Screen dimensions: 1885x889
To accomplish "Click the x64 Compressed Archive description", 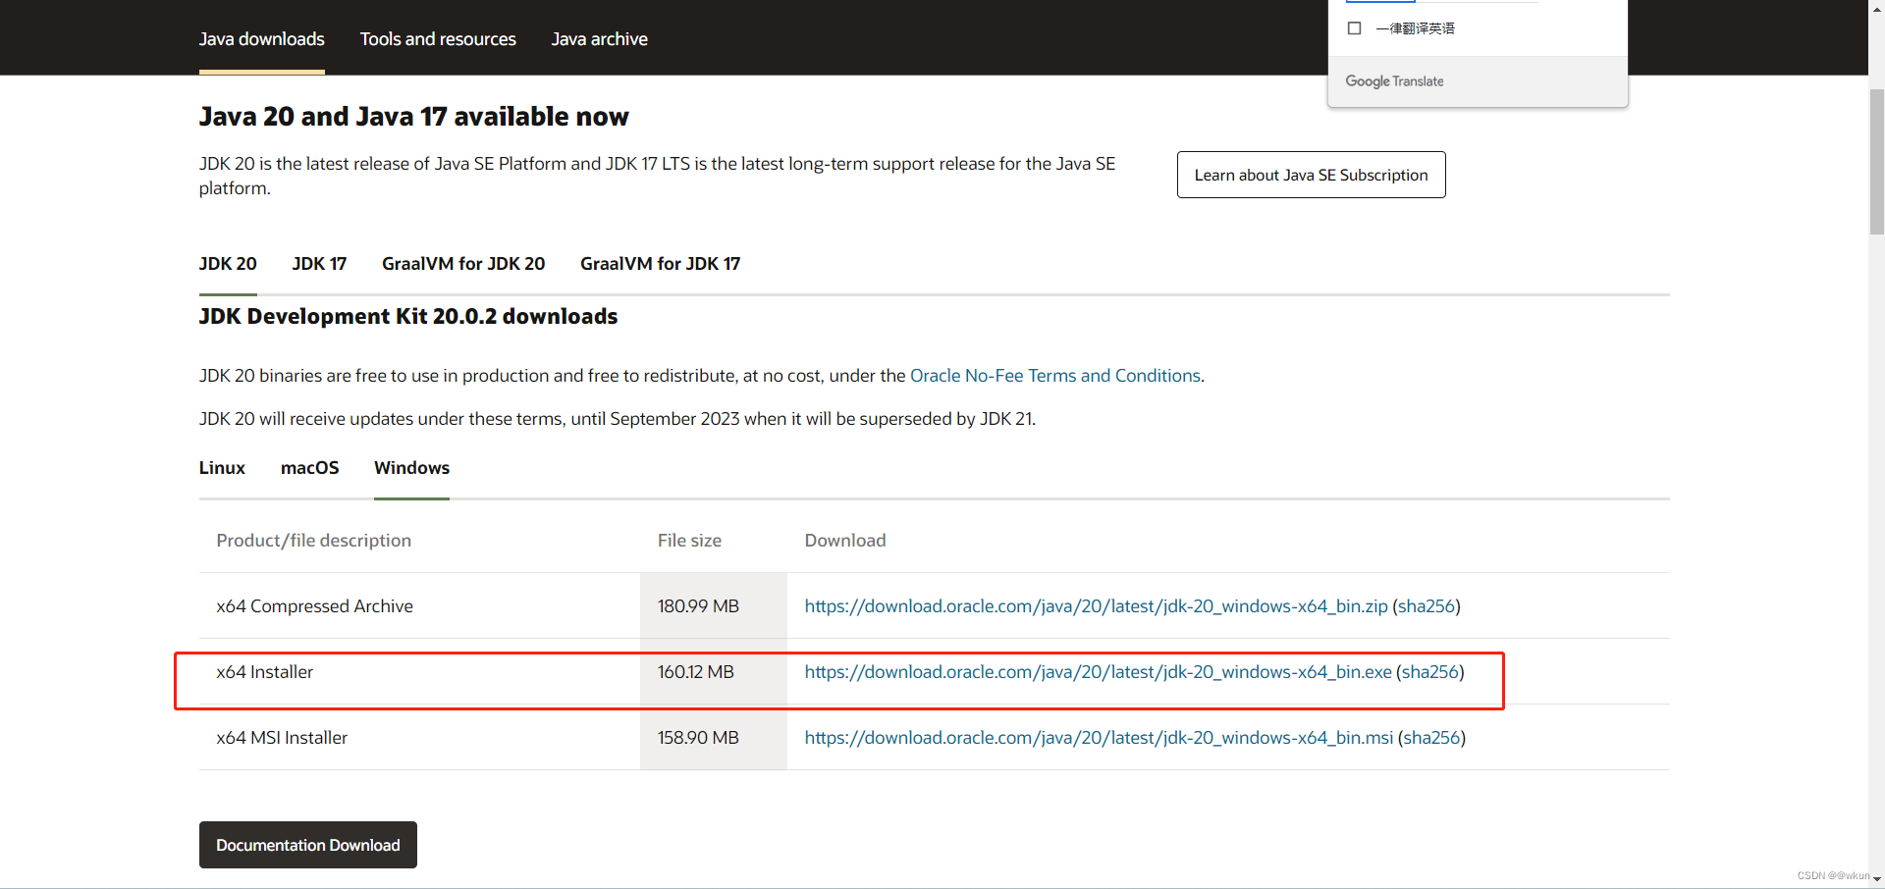I will coord(314,606).
